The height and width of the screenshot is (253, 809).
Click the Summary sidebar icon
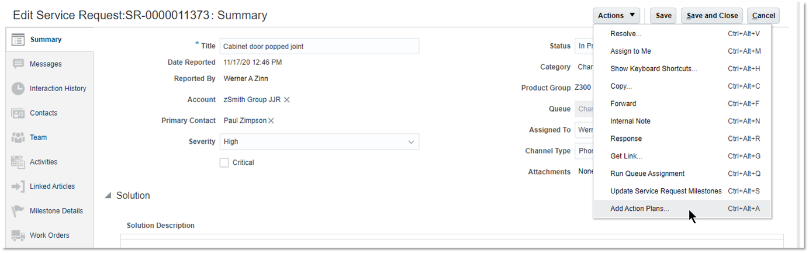[18, 40]
